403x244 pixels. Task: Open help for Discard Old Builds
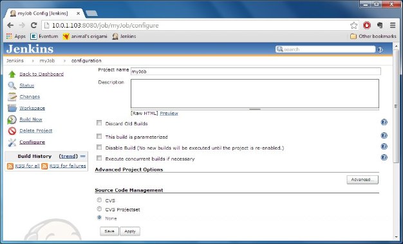(384, 122)
